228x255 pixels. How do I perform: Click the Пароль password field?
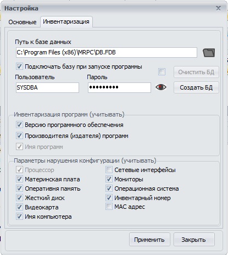click(119, 87)
